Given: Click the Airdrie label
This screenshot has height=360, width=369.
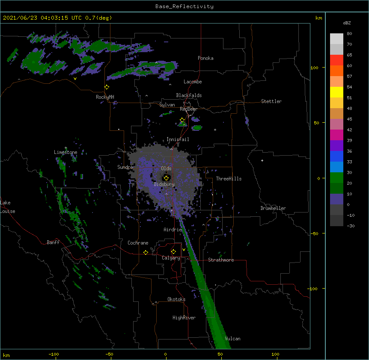Looking at the screenshot, I should pyautogui.click(x=173, y=230).
